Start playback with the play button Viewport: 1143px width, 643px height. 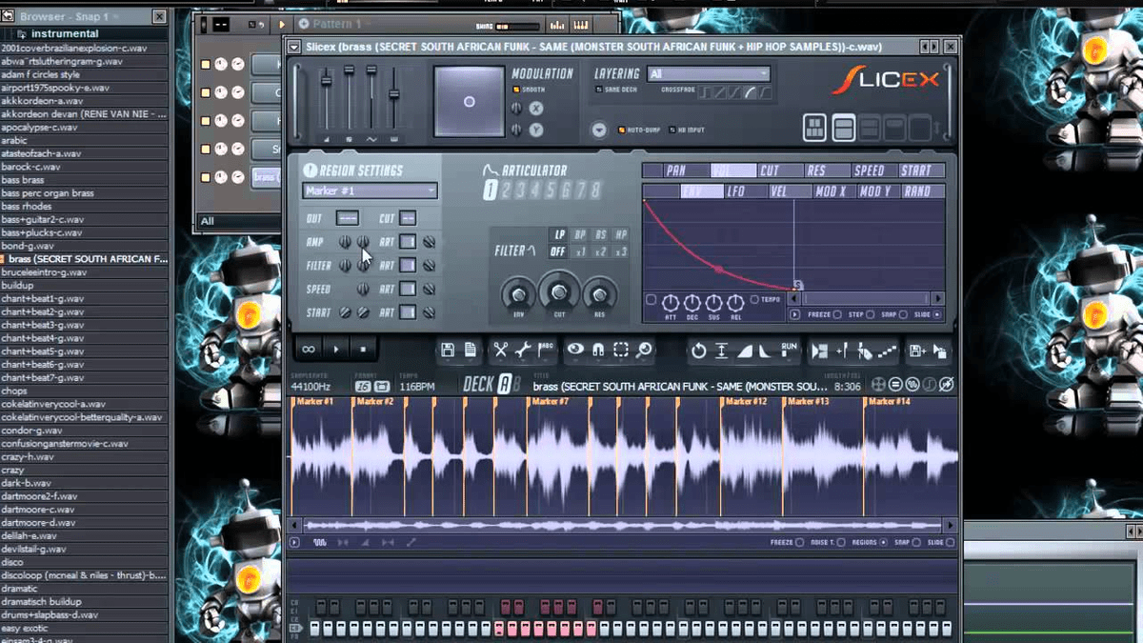click(x=335, y=350)
